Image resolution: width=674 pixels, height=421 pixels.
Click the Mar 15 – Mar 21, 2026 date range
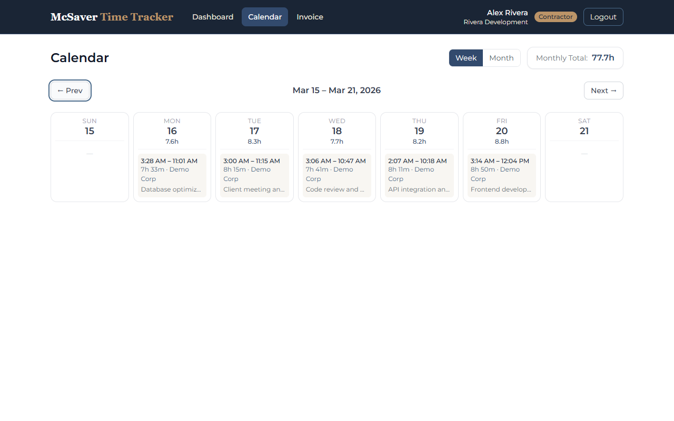336,91
